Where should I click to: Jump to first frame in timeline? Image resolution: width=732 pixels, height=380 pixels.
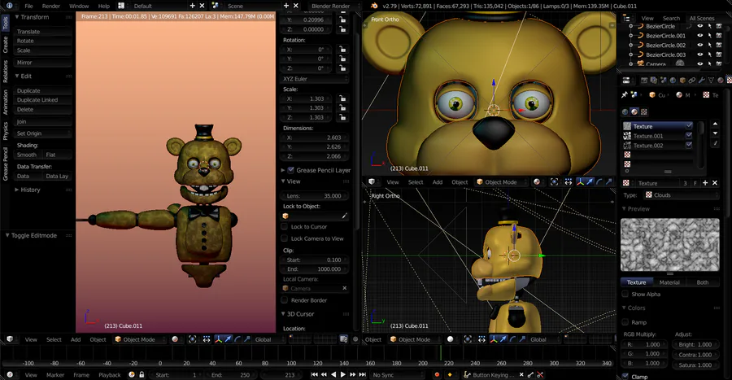314,374
